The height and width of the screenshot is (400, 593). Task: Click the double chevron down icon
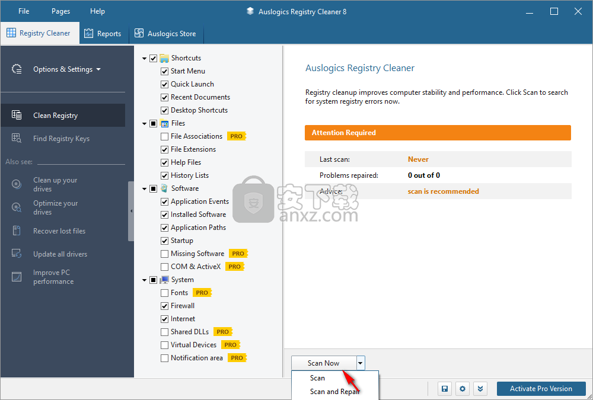(x=480, y=389)
